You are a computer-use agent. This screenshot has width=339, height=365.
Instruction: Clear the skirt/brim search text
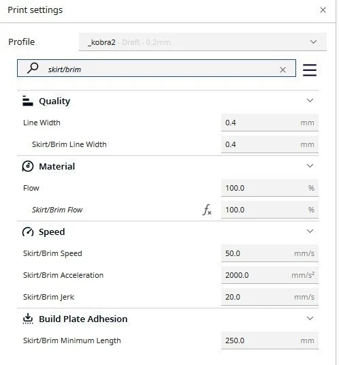(x=282, y=69)
